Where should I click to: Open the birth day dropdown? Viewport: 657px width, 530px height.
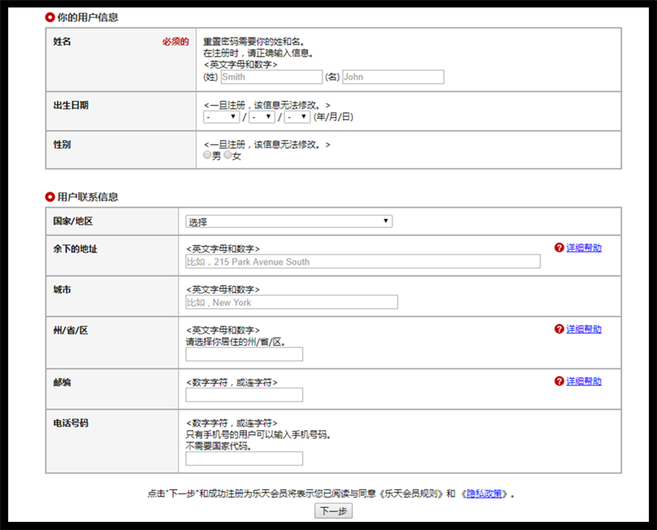click(297, 117)
